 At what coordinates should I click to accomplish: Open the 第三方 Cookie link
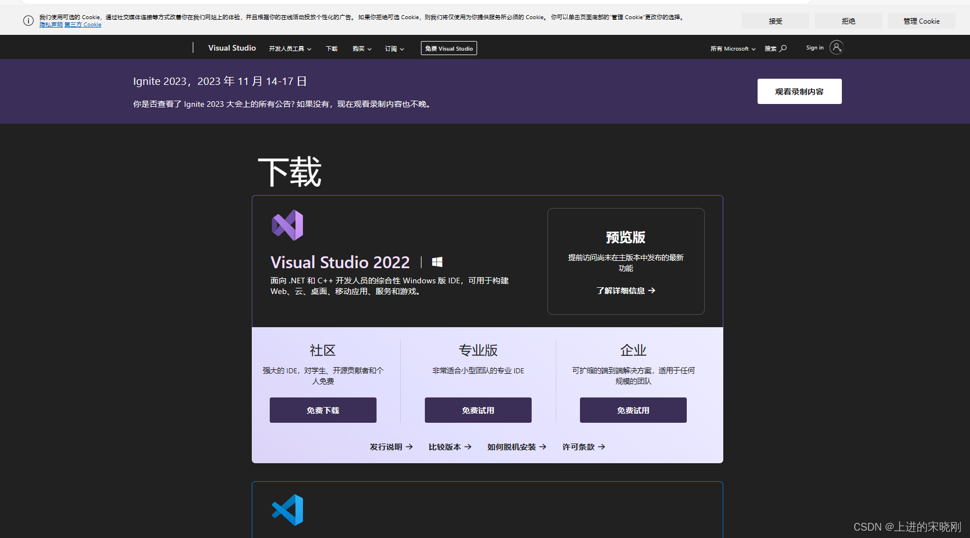click(83, 25)
